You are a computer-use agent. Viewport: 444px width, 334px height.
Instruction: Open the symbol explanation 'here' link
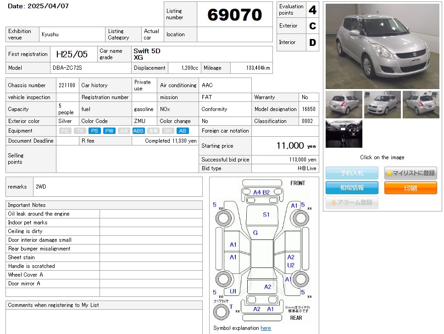[266, 328]
